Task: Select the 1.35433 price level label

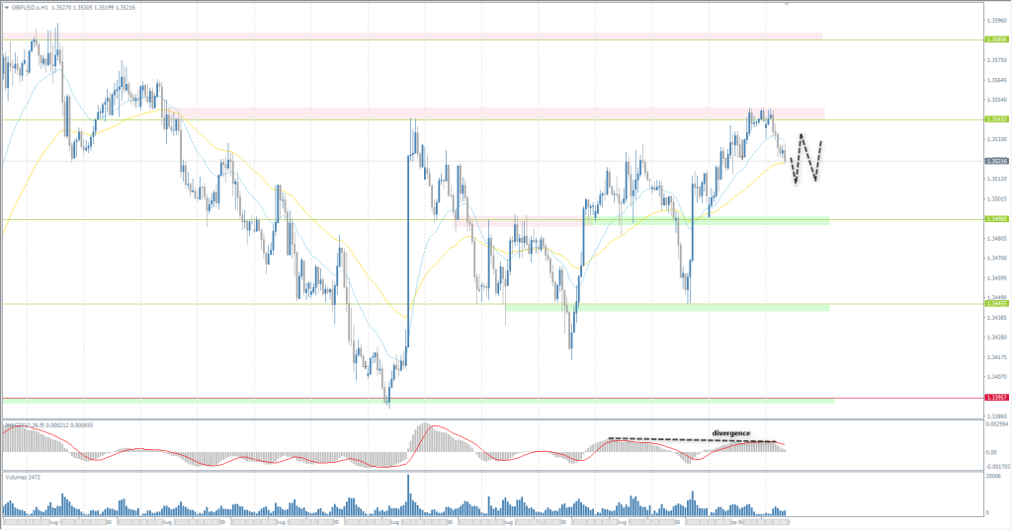Action: (996, 118)
